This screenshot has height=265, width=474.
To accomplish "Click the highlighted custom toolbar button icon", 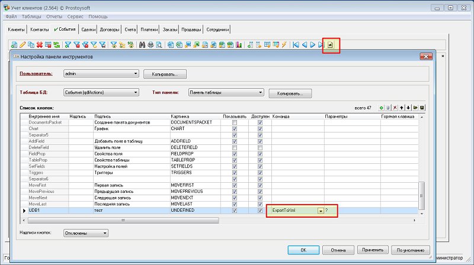I will (x=331, y=45).
